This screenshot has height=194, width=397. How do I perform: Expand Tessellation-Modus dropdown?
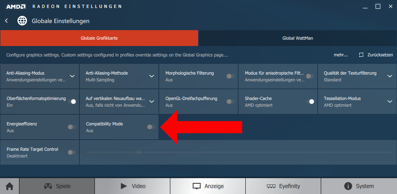[x=390, y=102]
